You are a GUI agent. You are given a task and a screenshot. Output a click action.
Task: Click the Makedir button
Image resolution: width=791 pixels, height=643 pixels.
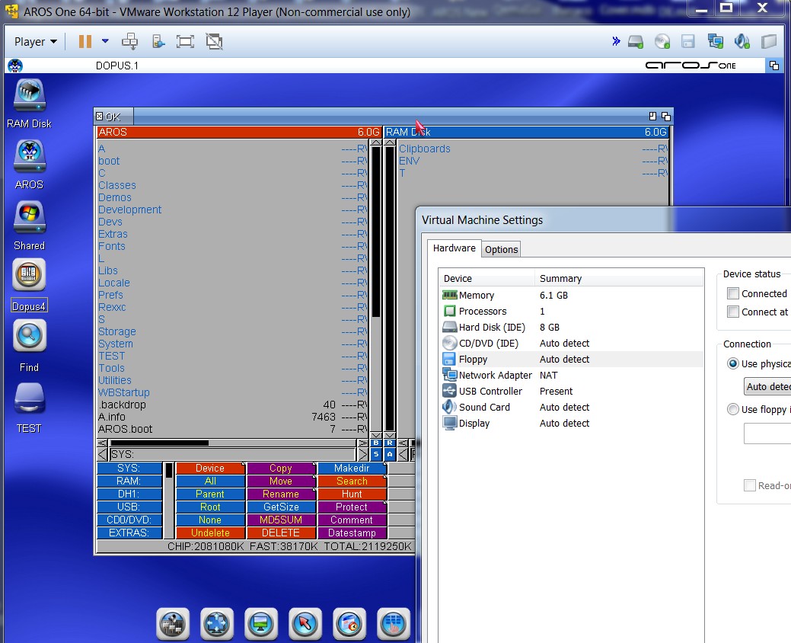pos(351,469)
